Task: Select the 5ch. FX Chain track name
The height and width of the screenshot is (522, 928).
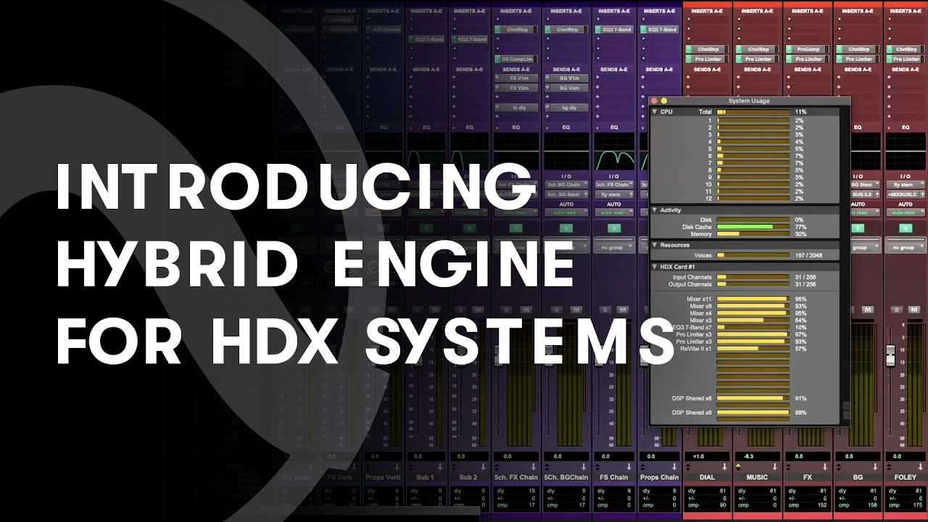Action: pyautogui.click(x=516, y=477)
